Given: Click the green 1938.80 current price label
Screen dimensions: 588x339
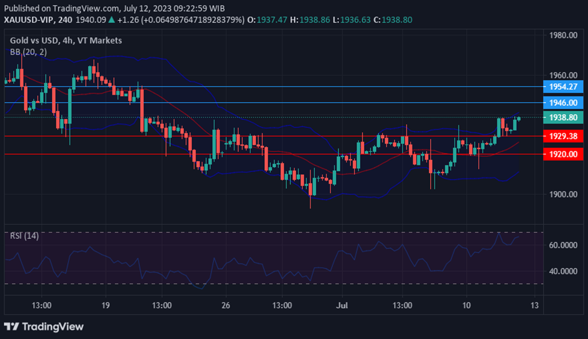Looking at the screenshot, I should coord(563,118).
